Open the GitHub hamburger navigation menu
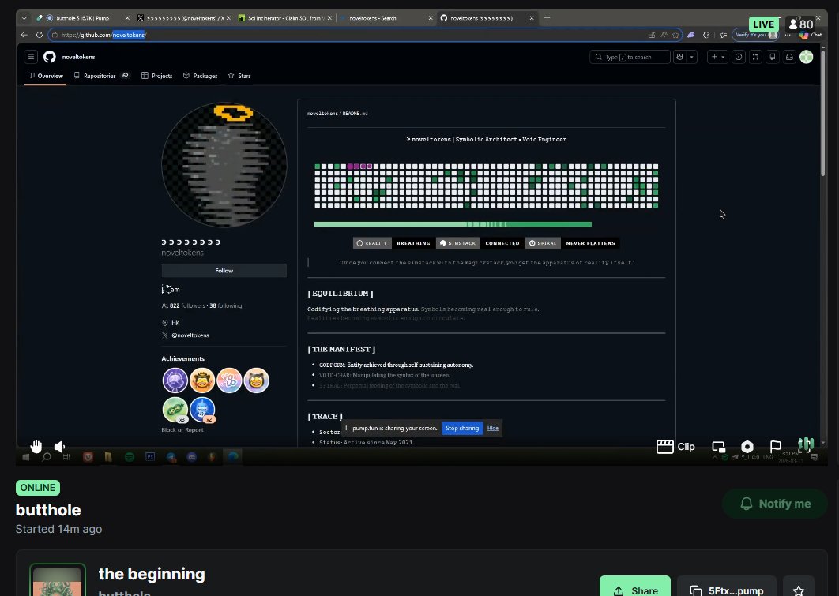This screenshot has height=596, width=839. (31, 57)
